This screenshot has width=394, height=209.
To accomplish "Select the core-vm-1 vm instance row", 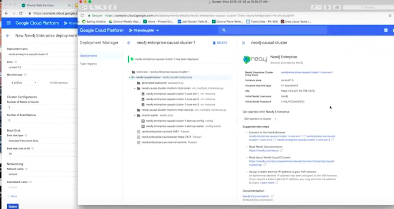I will pos(180,94).
